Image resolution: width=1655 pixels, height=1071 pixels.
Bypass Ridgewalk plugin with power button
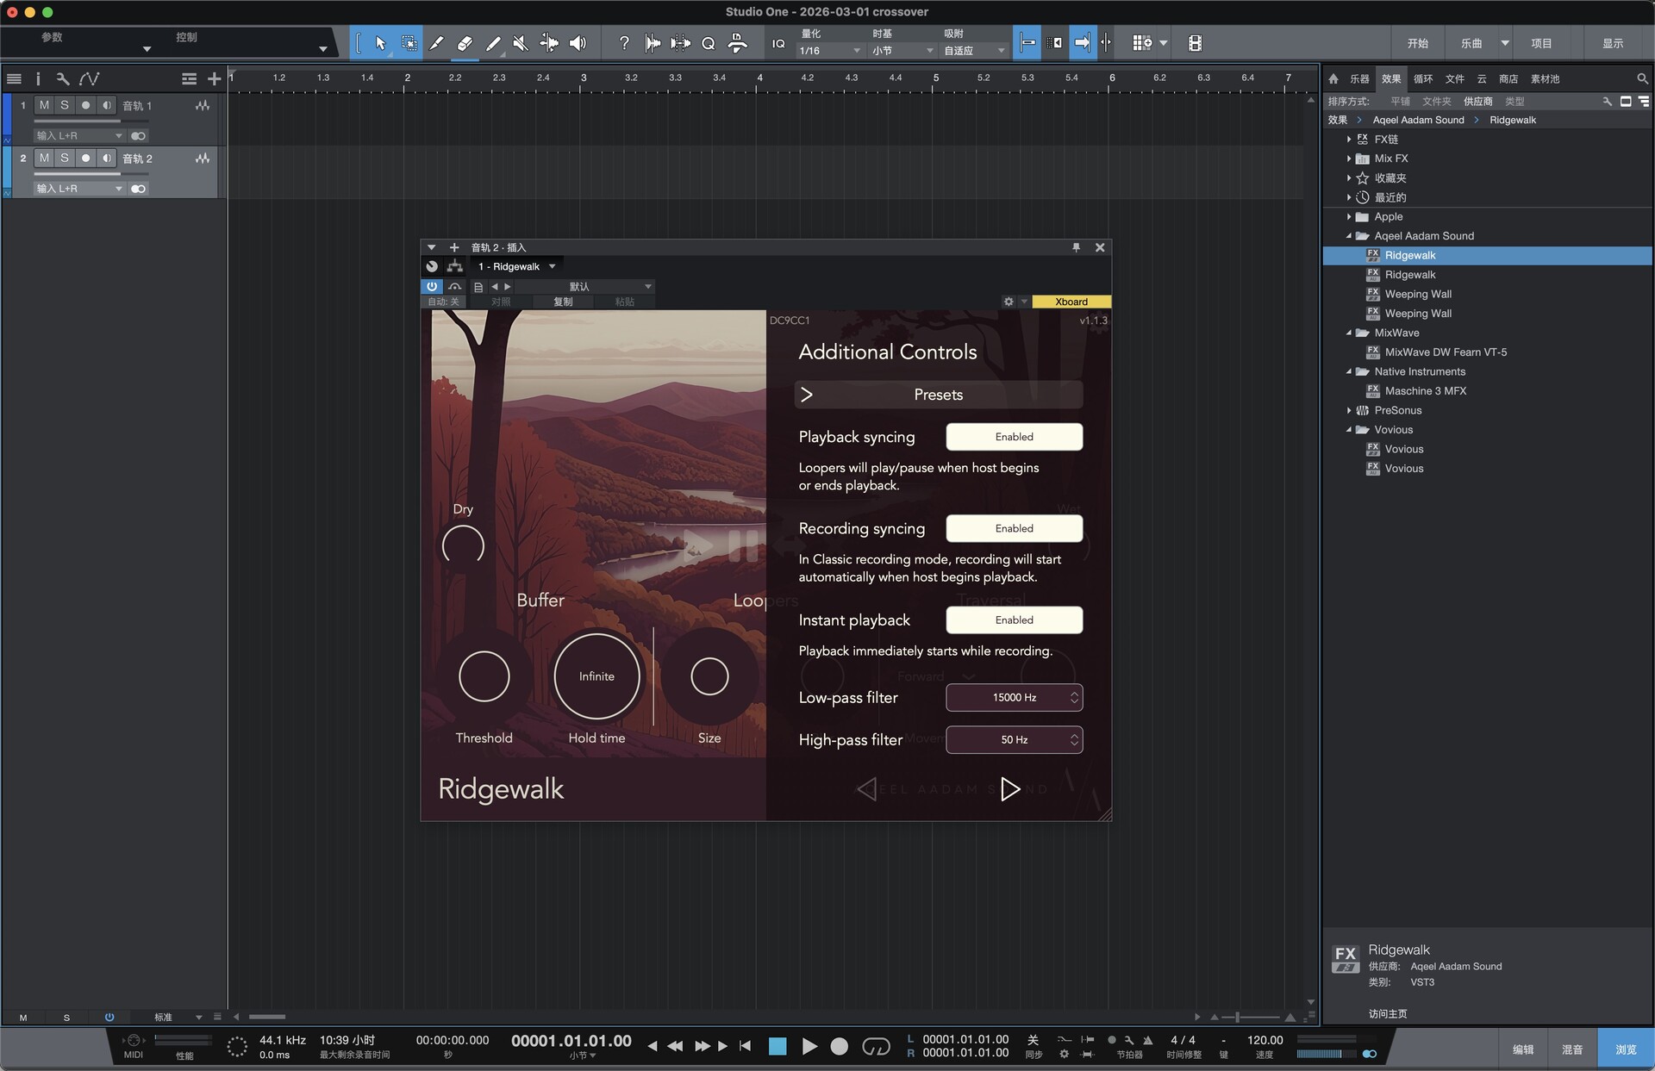pyautogui.click(x=432, y=286)
